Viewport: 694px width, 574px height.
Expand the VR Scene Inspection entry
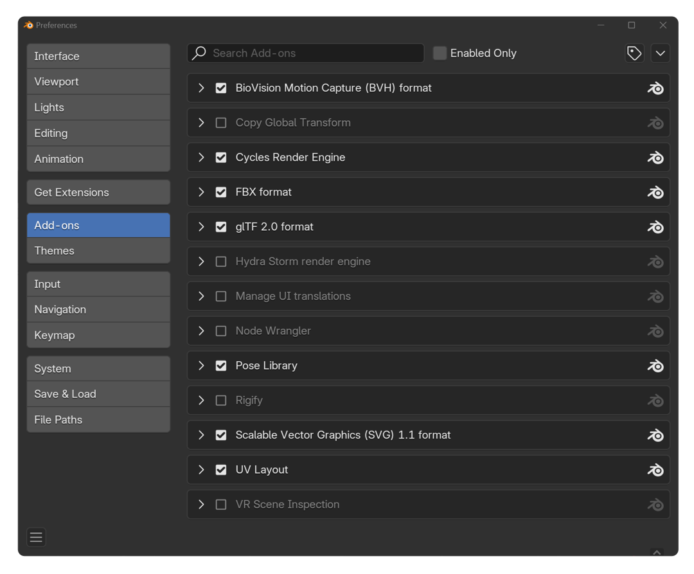pyautogui.click(x=201, y=505)
